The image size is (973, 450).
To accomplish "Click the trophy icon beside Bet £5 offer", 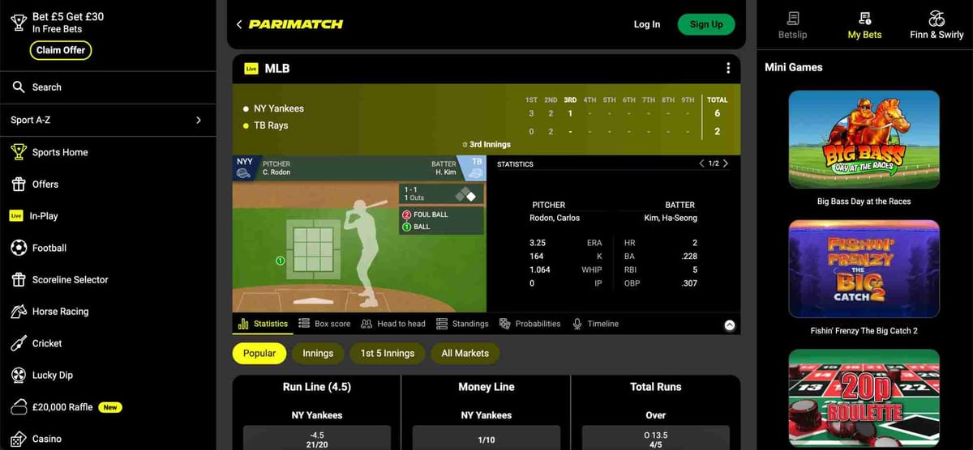I will 18,23.
